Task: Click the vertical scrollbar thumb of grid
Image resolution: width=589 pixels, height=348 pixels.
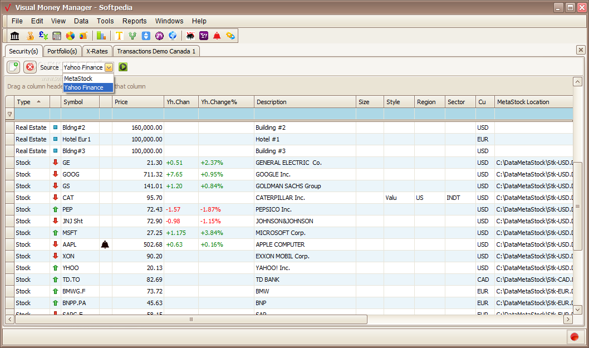Action: 578,206
